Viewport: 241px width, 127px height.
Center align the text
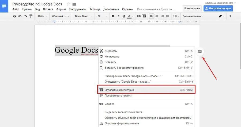click(x=157, y=16)
